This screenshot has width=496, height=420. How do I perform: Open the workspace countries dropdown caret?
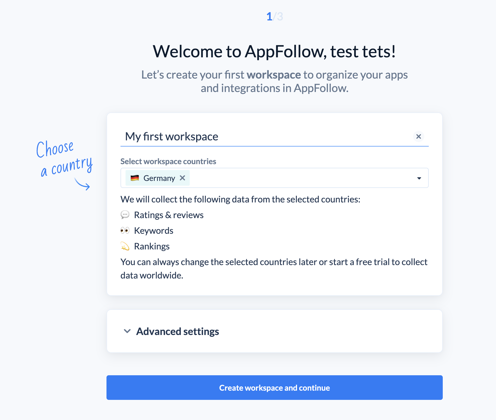click(x=419, y=178)
